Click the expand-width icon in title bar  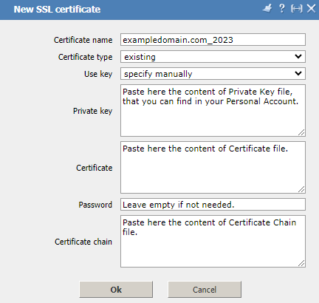click(297, 9)
